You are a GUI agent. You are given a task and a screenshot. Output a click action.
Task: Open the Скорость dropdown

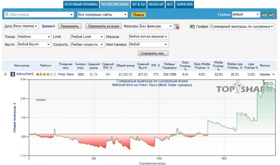(87, 44)
